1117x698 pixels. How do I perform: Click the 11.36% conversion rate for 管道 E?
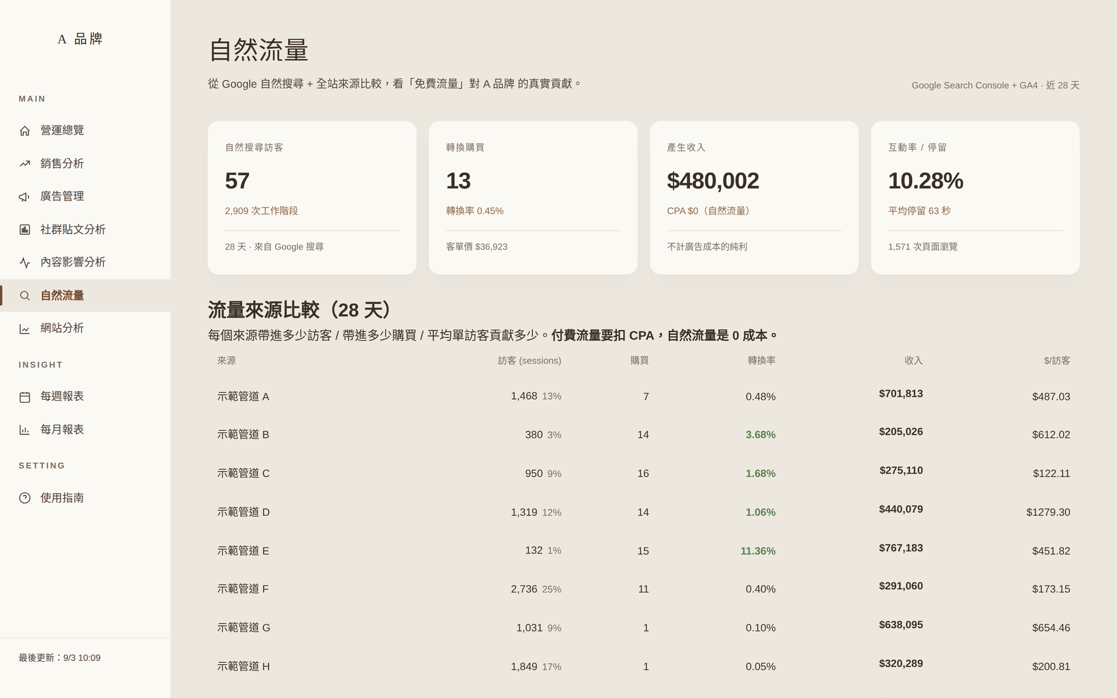pyautogui.click(x=758, y=551)
